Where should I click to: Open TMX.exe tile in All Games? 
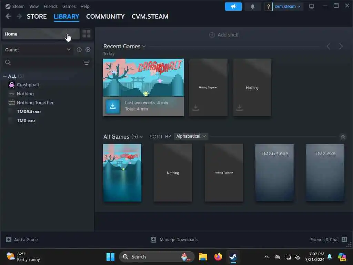325,173
